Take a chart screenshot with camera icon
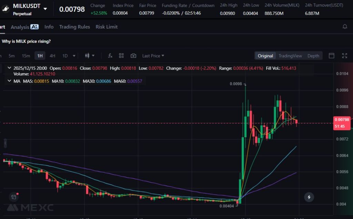The height and width of the screenshot is (219, 353). [x=133, y=56]
